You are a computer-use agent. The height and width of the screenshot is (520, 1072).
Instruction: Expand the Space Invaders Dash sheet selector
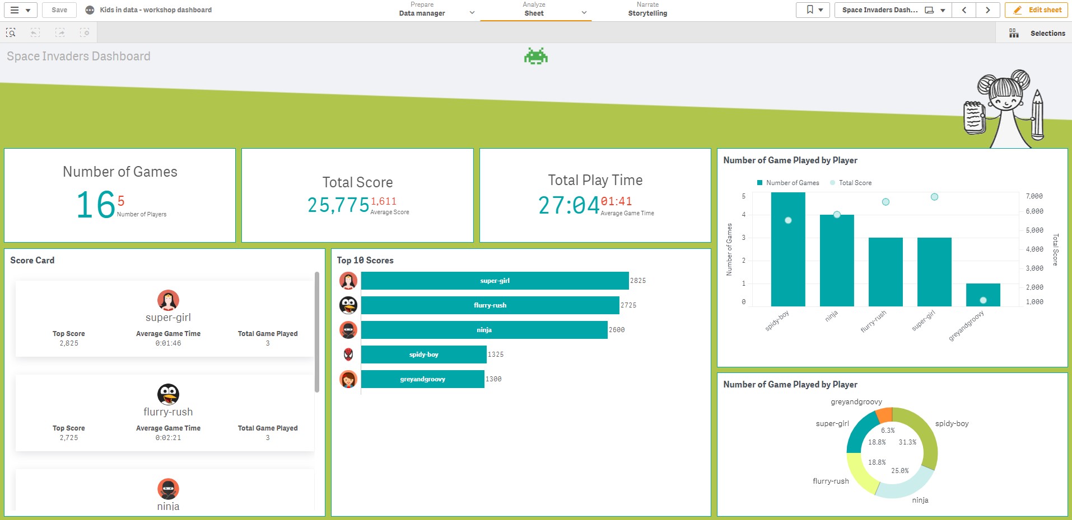[x=893, y=10]
